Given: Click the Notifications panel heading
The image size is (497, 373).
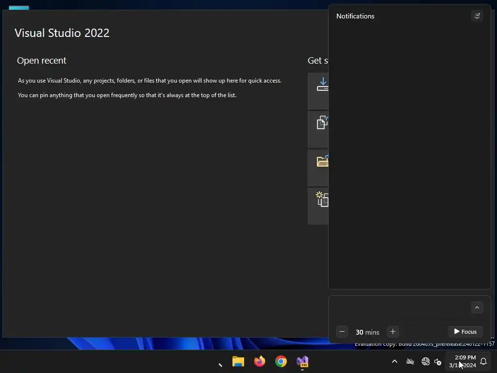Looking at the screenshot, I should coord(355,16).
